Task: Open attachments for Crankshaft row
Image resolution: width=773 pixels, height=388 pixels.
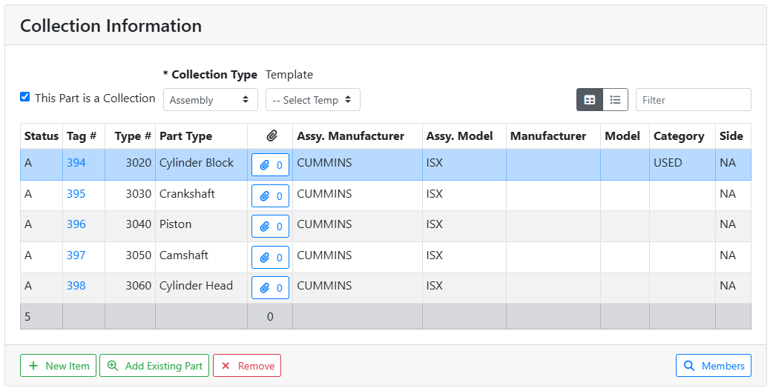Action: pos(270,196)
